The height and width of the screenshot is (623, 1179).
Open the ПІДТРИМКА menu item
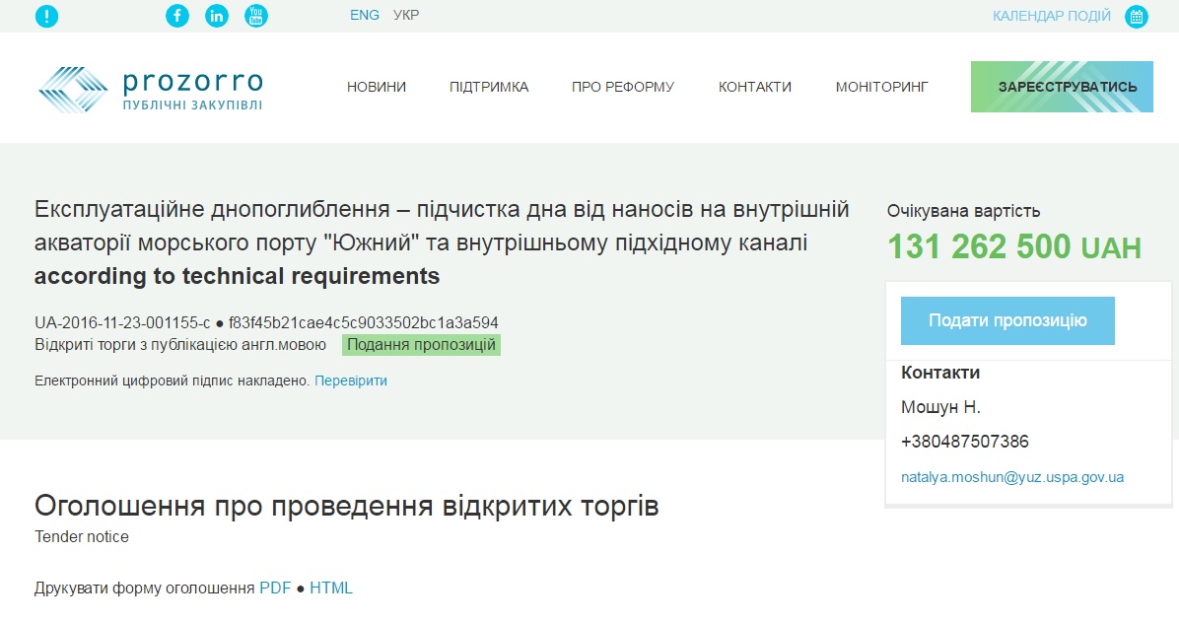pos(489,87)
